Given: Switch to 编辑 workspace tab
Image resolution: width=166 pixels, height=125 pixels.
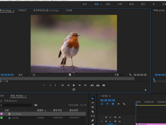Looking at the screenshot, I should click(x=96, y=4).
